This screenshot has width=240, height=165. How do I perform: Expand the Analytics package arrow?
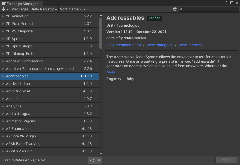click(3, 106)
